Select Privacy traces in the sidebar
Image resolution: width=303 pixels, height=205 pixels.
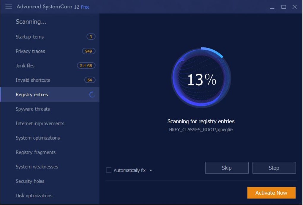(50, 51)
